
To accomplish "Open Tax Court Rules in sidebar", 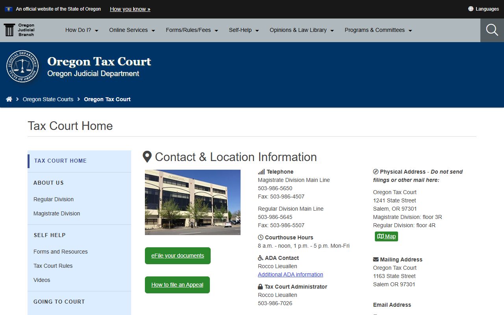I will pos(53,266).
